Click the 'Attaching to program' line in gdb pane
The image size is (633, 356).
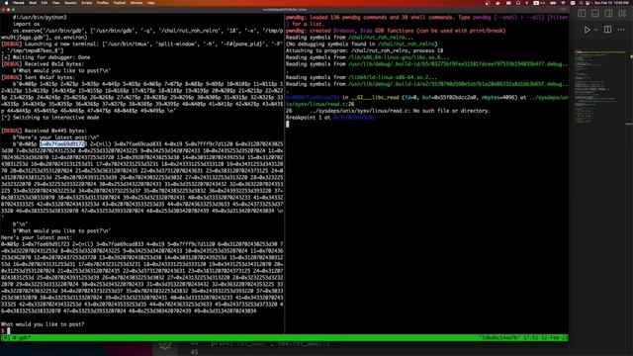(365, 50)
